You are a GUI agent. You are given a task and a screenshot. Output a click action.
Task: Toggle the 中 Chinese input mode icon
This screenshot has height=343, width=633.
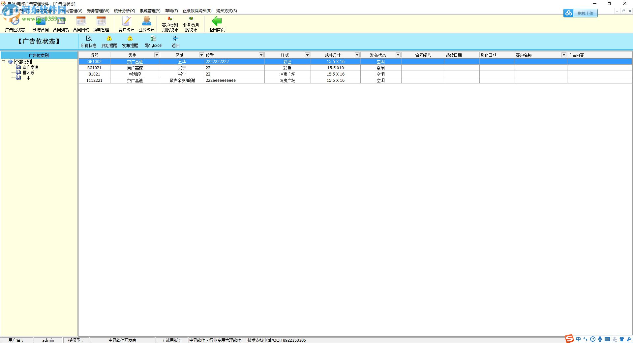pos(578,339)
